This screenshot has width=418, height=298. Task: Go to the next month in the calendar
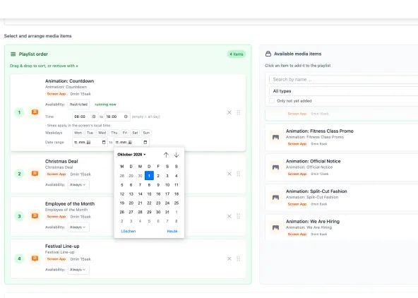coord(177,155)
